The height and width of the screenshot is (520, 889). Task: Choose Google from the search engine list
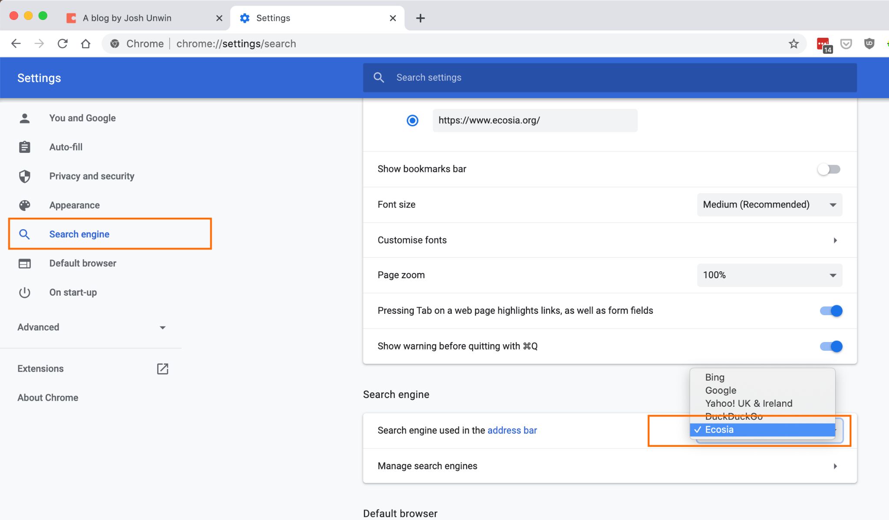click(762, 390)
